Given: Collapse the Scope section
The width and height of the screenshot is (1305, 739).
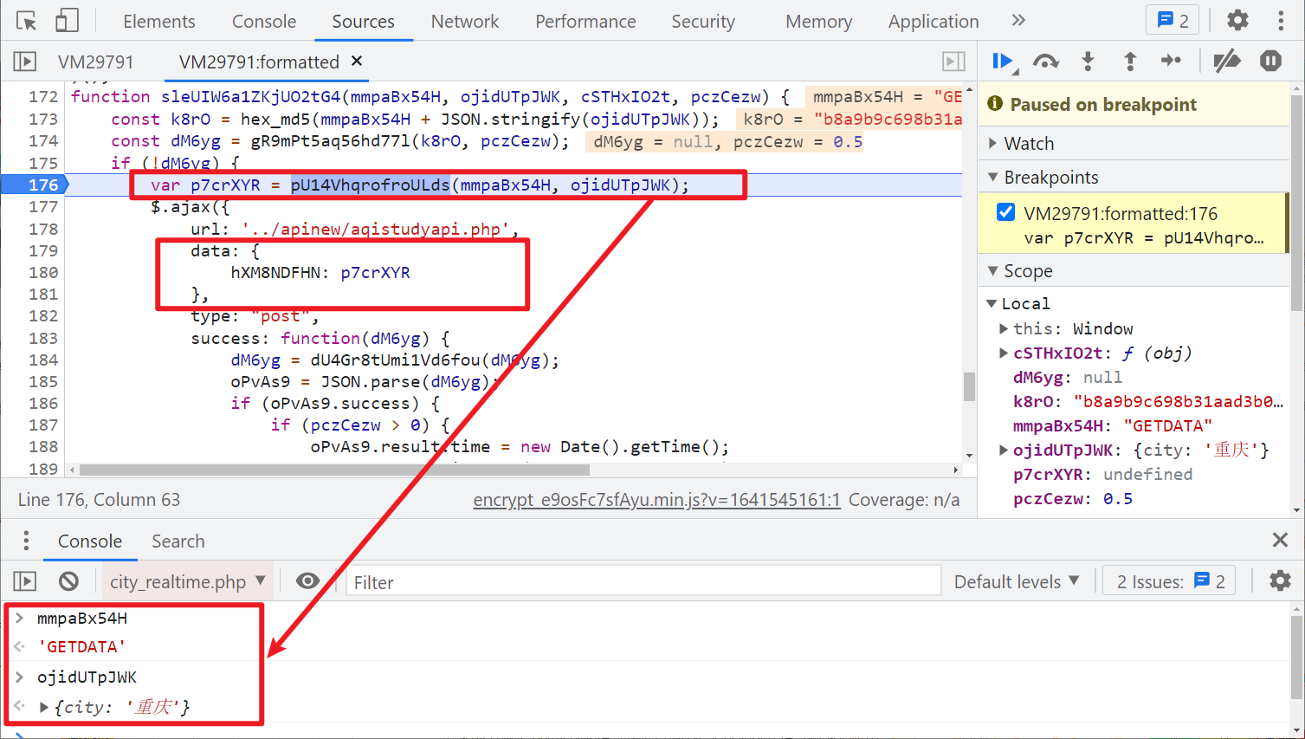Looking at the screenshot, I should click(x=992, y=271).
